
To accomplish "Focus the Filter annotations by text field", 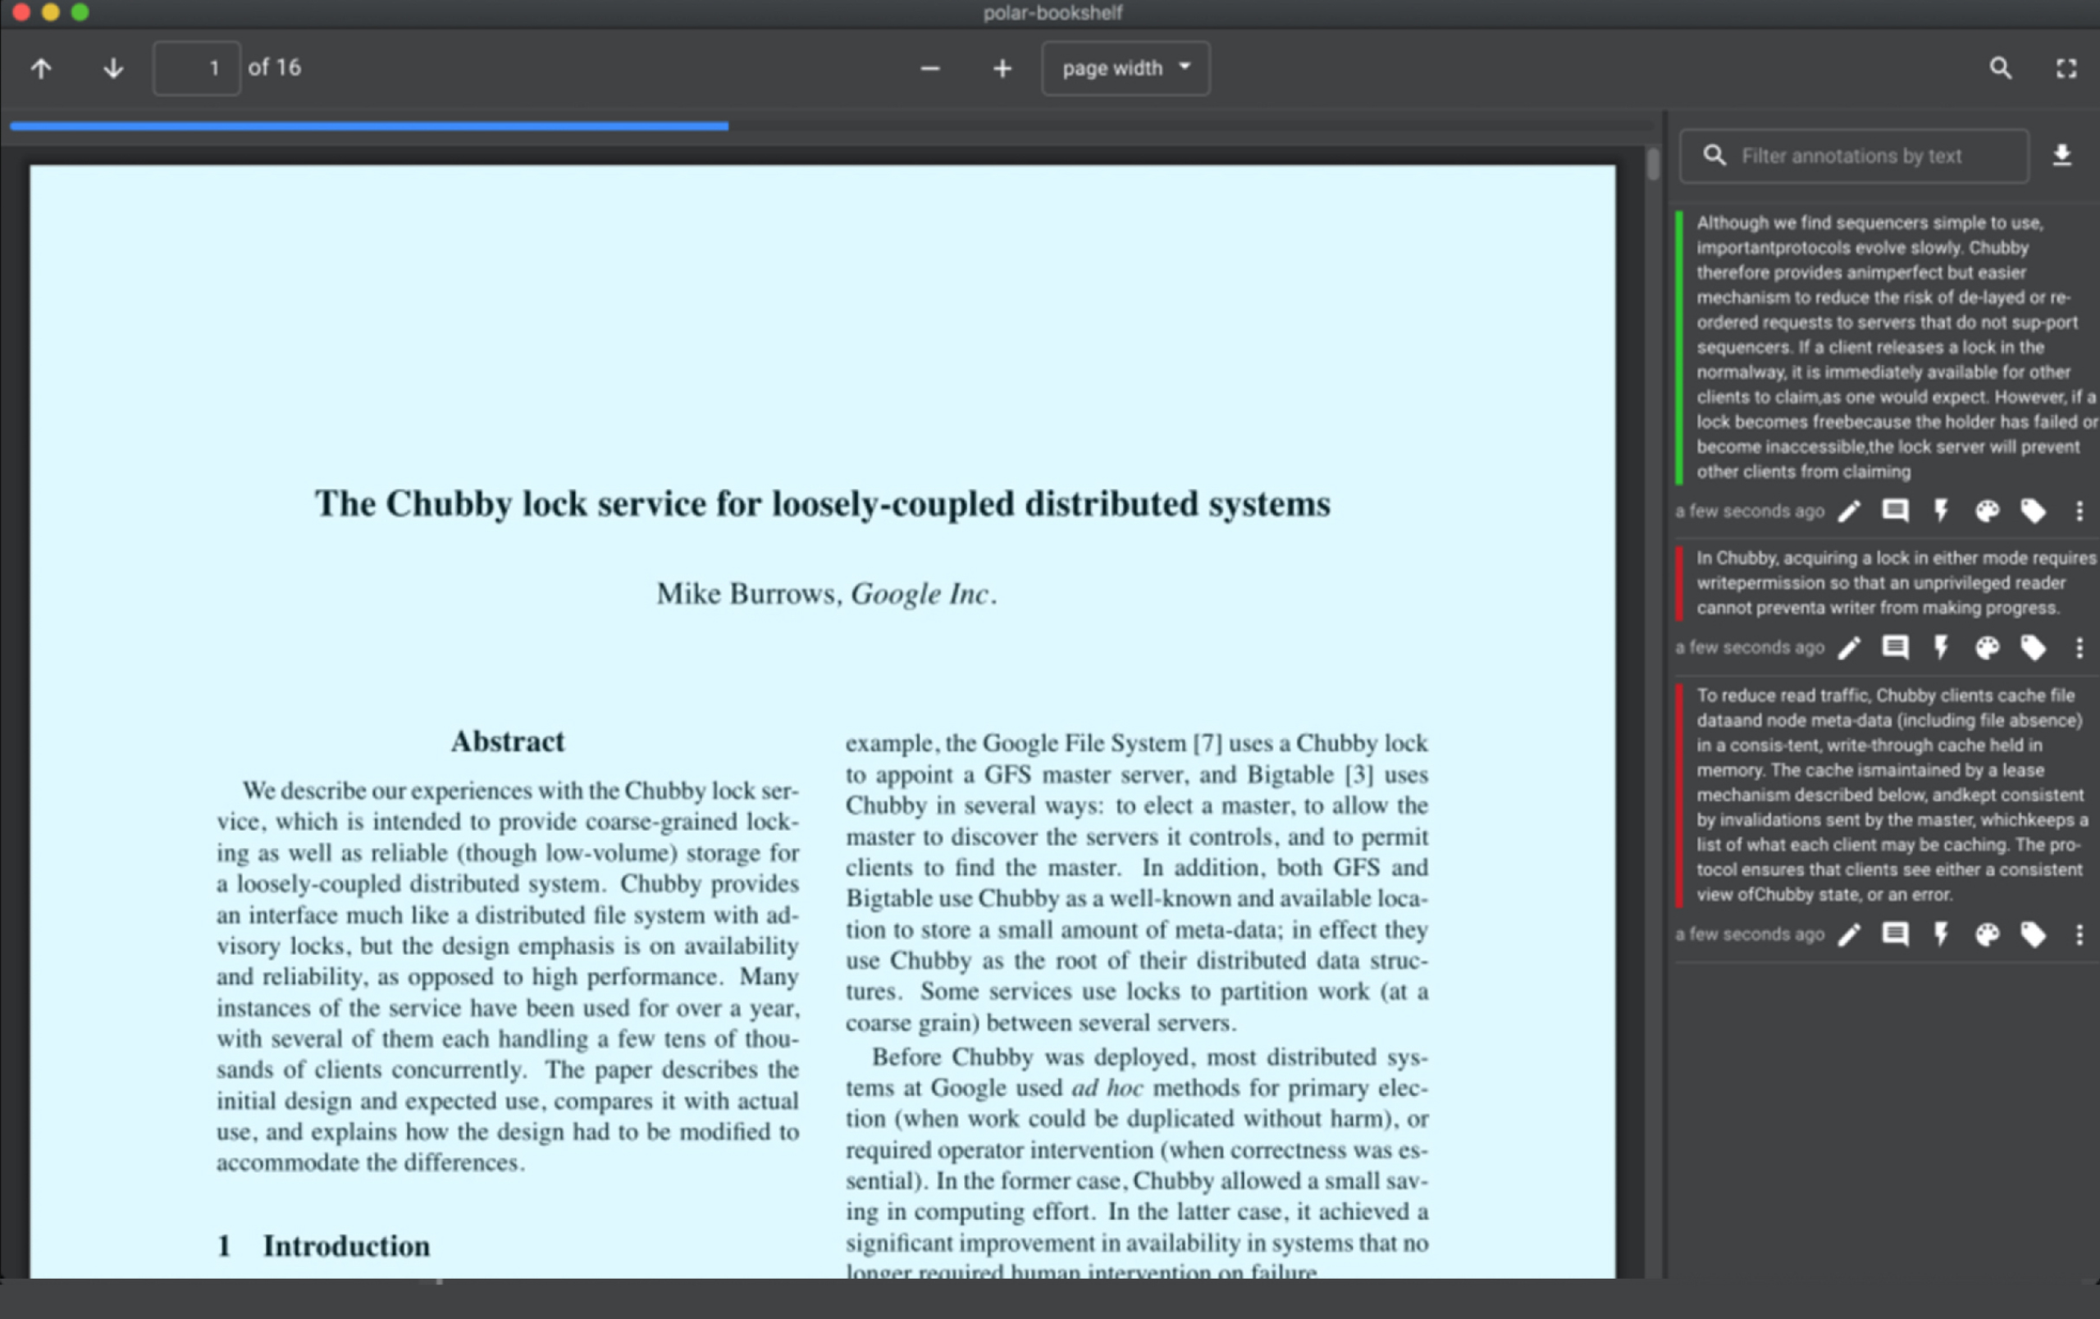I will coord(1854,156).
